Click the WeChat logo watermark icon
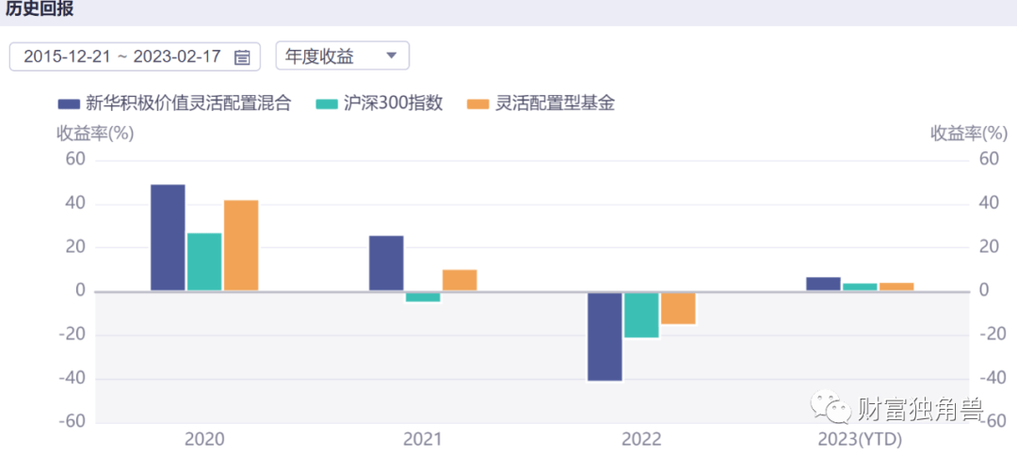1017x454 pixels. point(832,409)
